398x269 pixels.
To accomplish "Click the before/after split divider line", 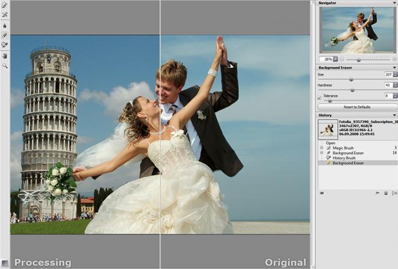I will click(160, 134).
